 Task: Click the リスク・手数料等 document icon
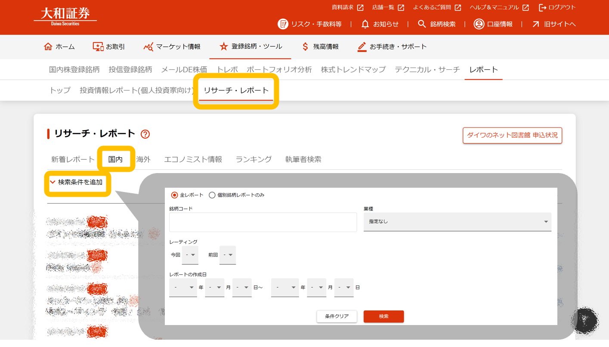coord(283,24)
